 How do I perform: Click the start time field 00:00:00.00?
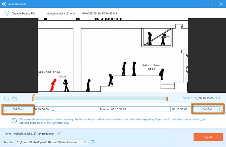[41, 109]
